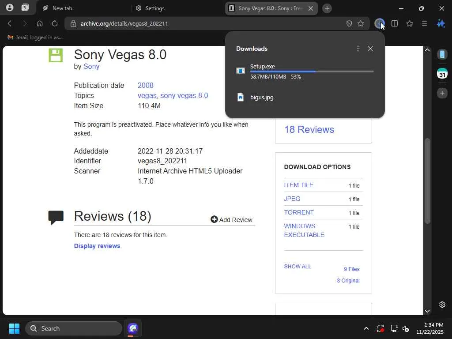
Task: Select ITEM TILE download option
Action: point(299,185)
